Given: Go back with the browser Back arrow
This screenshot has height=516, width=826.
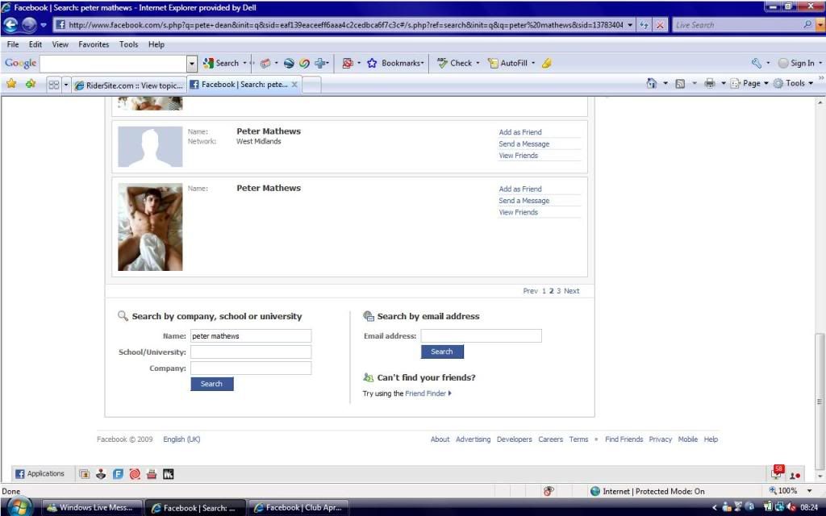Looking at the screenshot, I should click(x=11, y=25).
